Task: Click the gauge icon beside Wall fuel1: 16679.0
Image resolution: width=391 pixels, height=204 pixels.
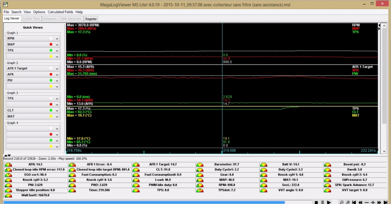Action: pos(8,196)
